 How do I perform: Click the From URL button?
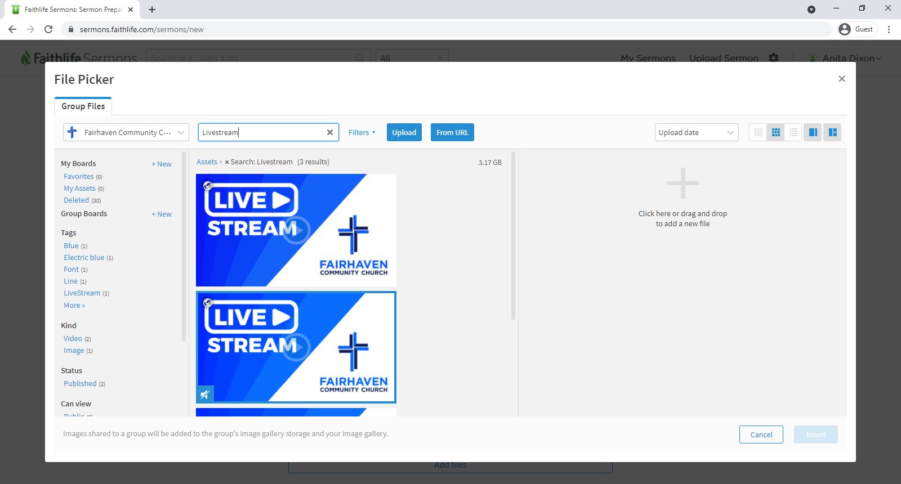452,132
